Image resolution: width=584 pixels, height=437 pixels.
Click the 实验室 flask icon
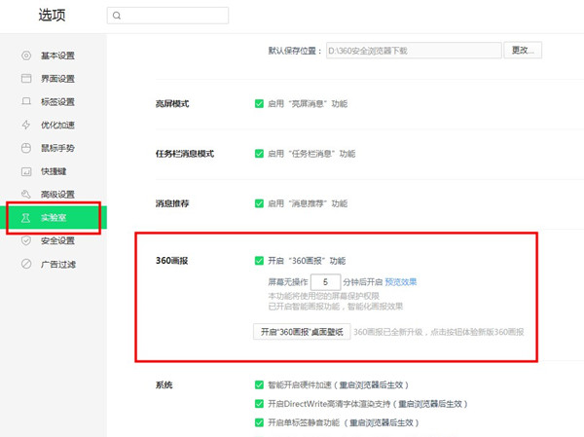[x=25, y=218]
